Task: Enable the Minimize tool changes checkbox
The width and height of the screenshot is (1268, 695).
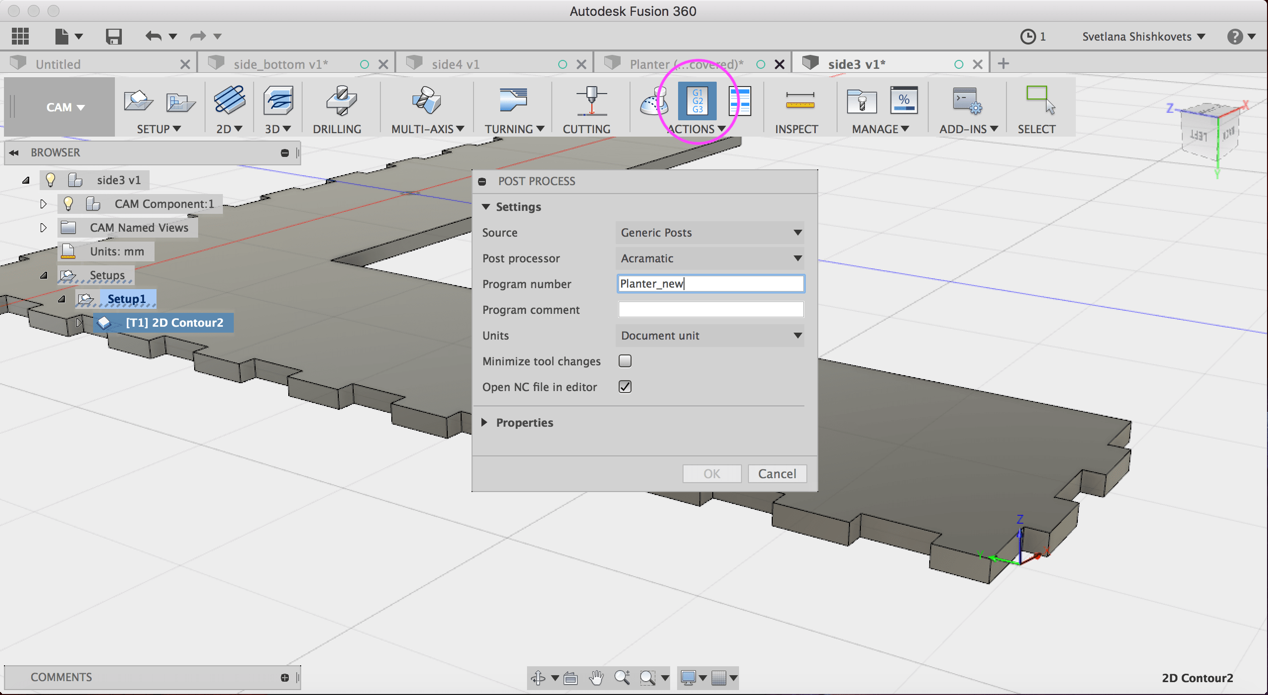Action: click(625, 361)
